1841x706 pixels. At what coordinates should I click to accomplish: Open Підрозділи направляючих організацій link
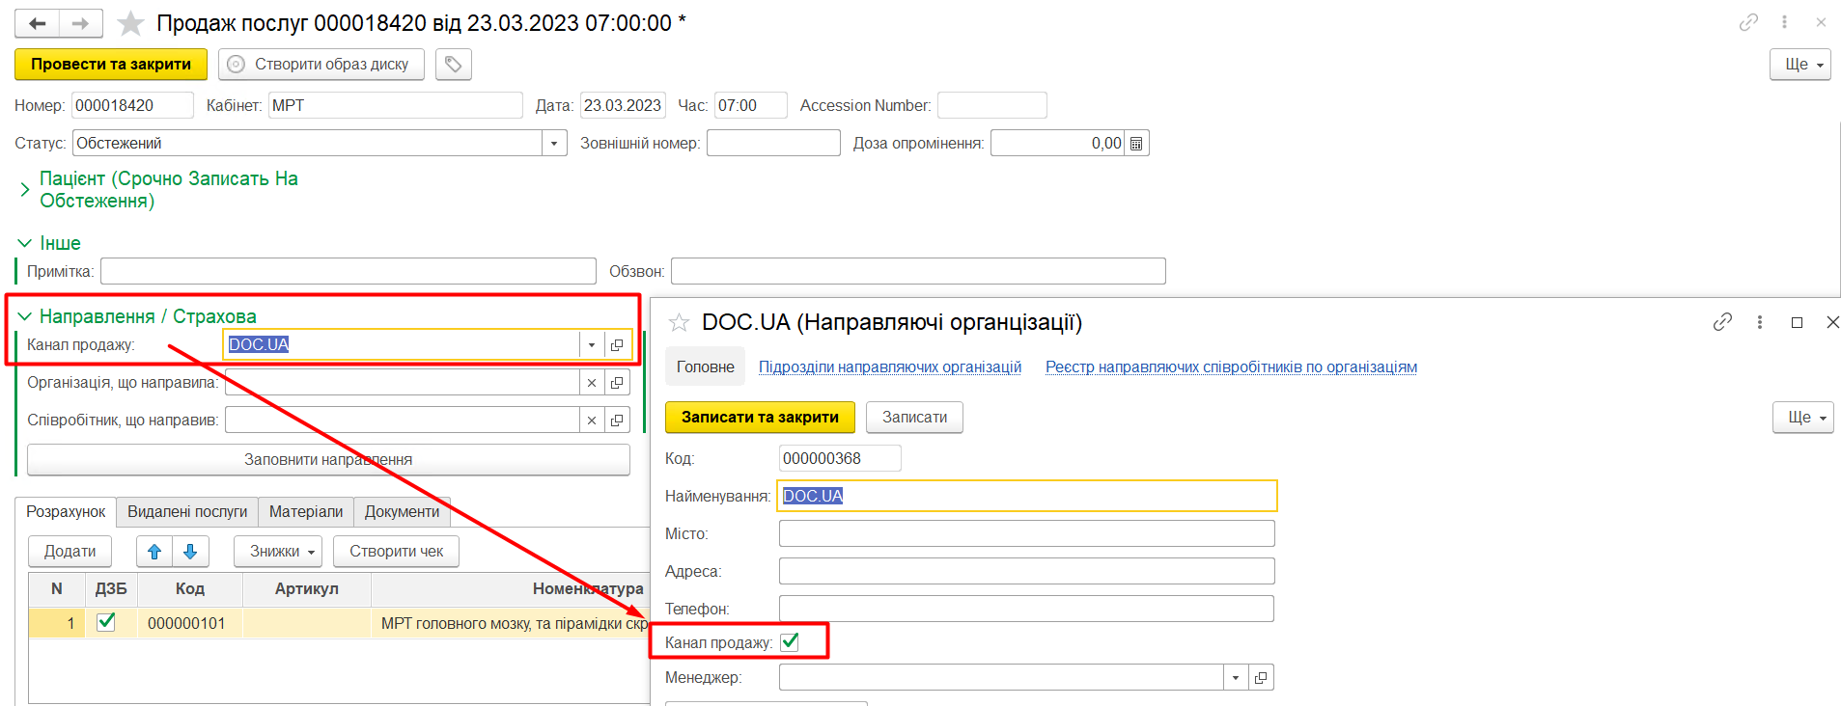coord(889,367)
